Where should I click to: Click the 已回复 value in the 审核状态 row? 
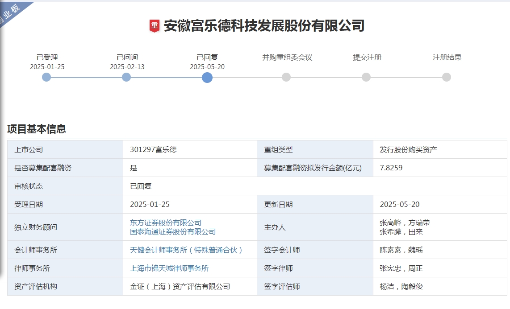pyautogui.click(x=141, y=186)
